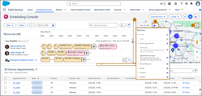Click the route polyline map icon
202x96 pixels.
click(162, 25)
